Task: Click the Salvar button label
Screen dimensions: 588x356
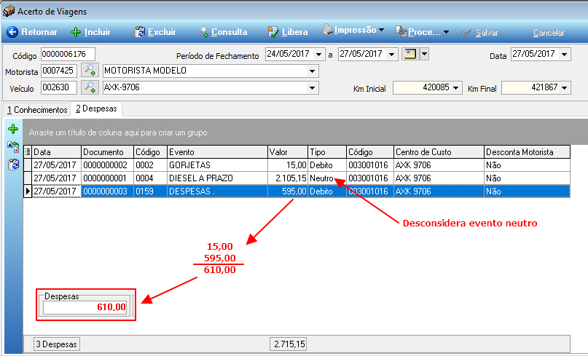Action: point(487,33)
